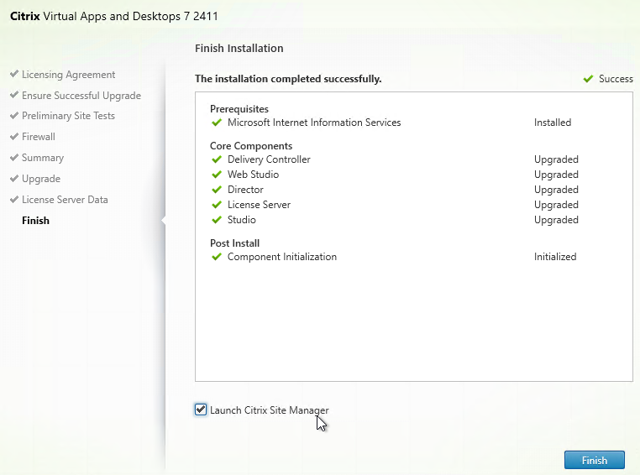The width and height of the screenshot is (640, 475).
Task: Select the Summary step in sidebar
Action: (42, 158)
